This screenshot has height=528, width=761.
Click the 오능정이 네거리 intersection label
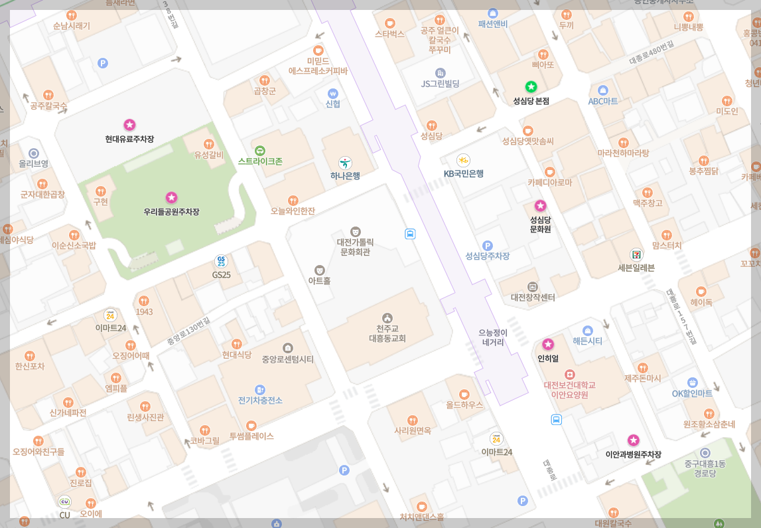pyautogui.click(x=493, y=337)
